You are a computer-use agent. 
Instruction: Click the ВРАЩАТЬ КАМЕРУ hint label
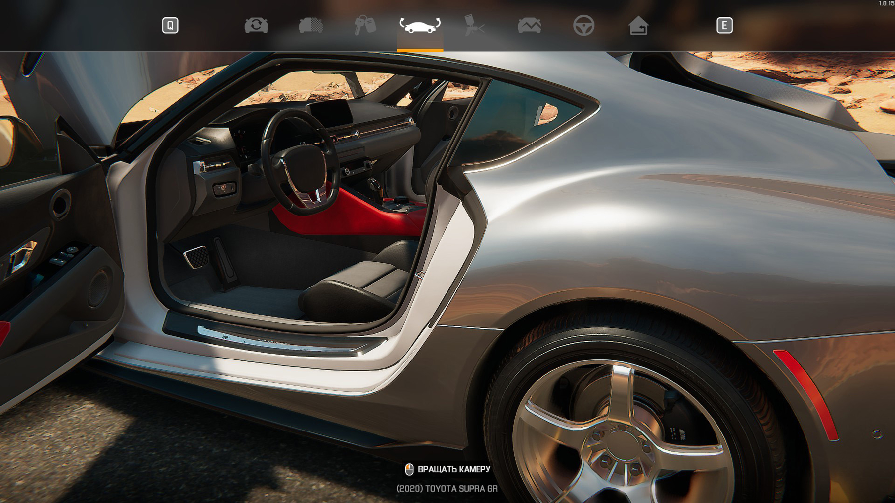tap(453, 469)
